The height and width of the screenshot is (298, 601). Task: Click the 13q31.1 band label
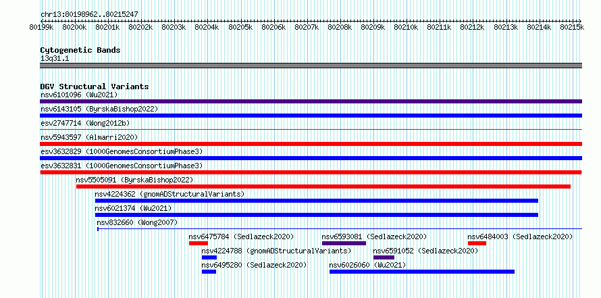tap(55, 58)
